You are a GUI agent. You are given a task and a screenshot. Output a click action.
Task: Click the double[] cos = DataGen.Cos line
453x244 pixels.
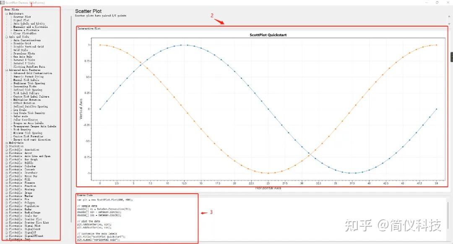click(99, 215)
